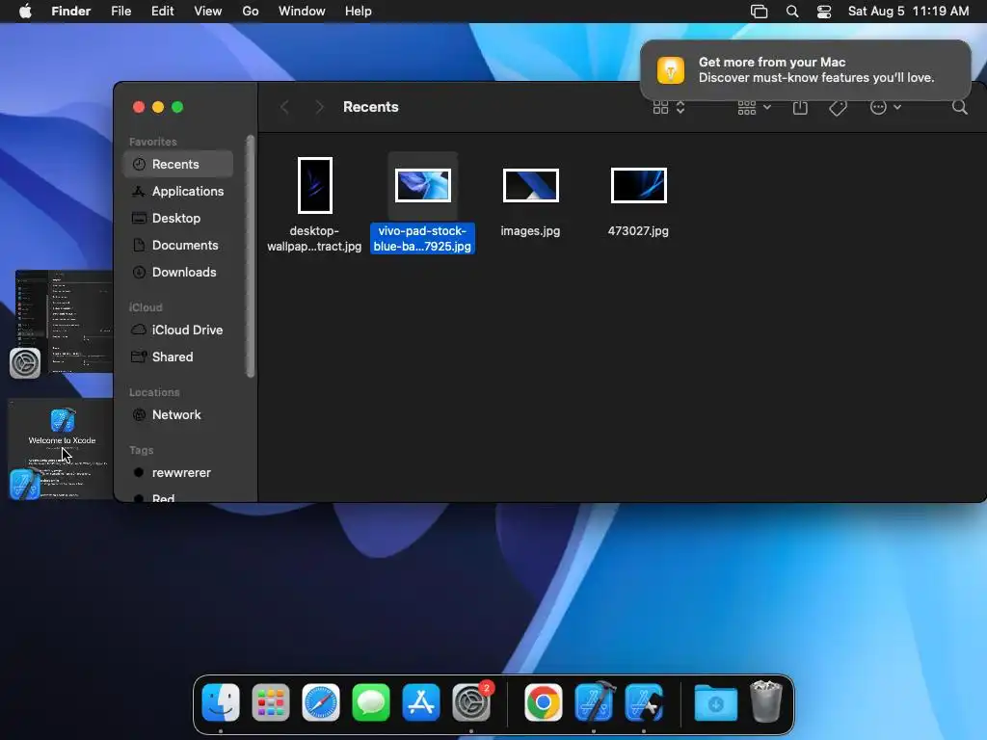Image resolution: width=987 pixels, height=740 pixels.
Task: Select iCloud Drive in sidebar
Action: [x=178, y=330]
